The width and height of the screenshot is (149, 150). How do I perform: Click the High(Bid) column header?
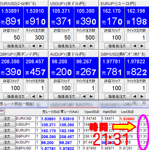[109, 112]
